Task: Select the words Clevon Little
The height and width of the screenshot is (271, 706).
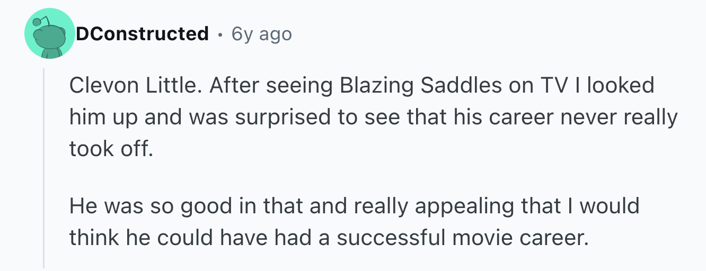Action: [135, 85]
